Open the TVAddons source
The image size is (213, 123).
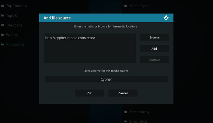click(x=14, y=25)
